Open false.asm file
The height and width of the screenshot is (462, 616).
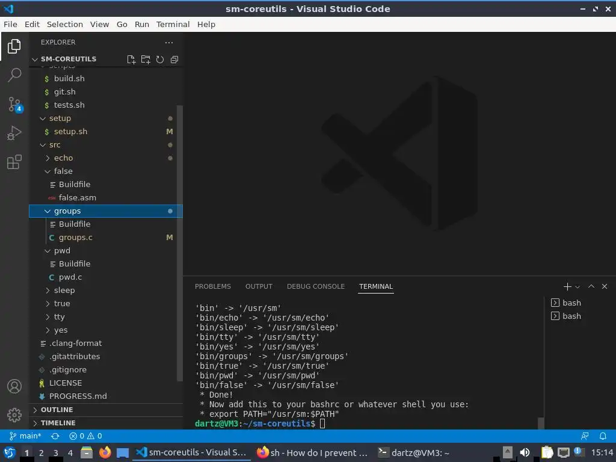pyautogui.click(x=106, y=197)
